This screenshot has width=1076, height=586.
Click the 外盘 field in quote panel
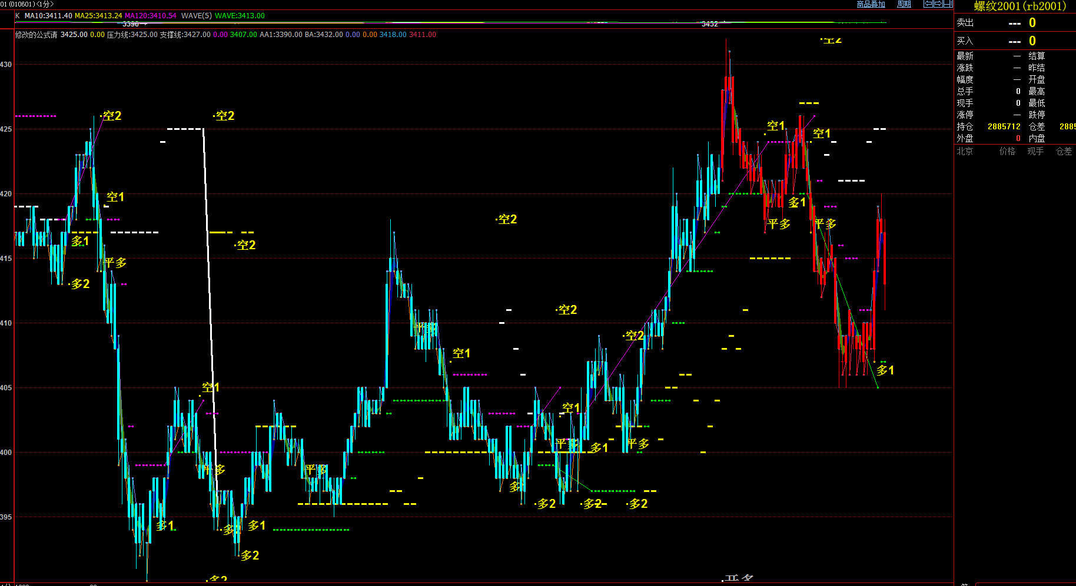tap(965, 139)
